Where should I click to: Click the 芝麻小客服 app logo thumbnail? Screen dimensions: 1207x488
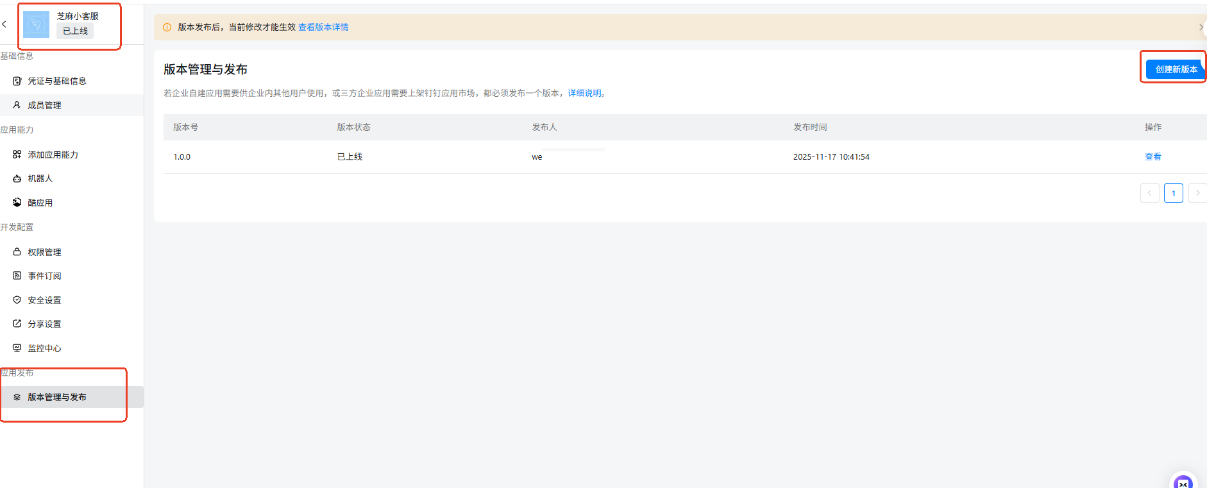(x=36, y=24)
